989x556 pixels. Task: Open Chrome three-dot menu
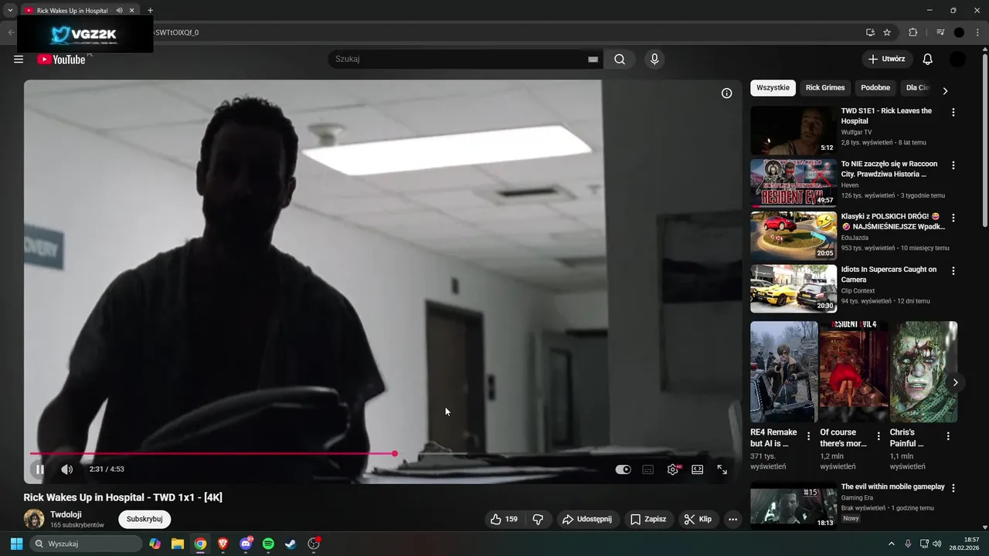977,32
